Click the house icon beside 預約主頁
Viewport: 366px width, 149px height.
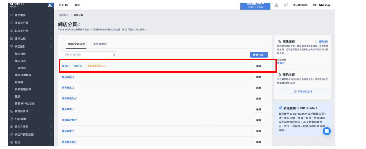279,75
